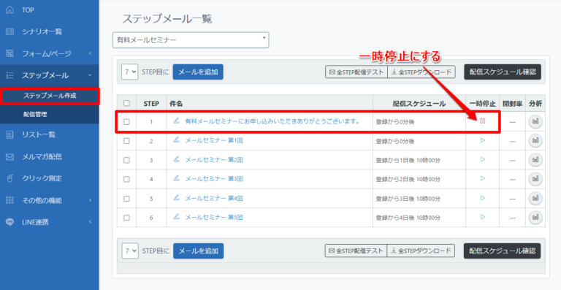Open the analysis chart icon for STEP 6
The height and width of the screenshot is (290, 561).
(x=535, y=217)
